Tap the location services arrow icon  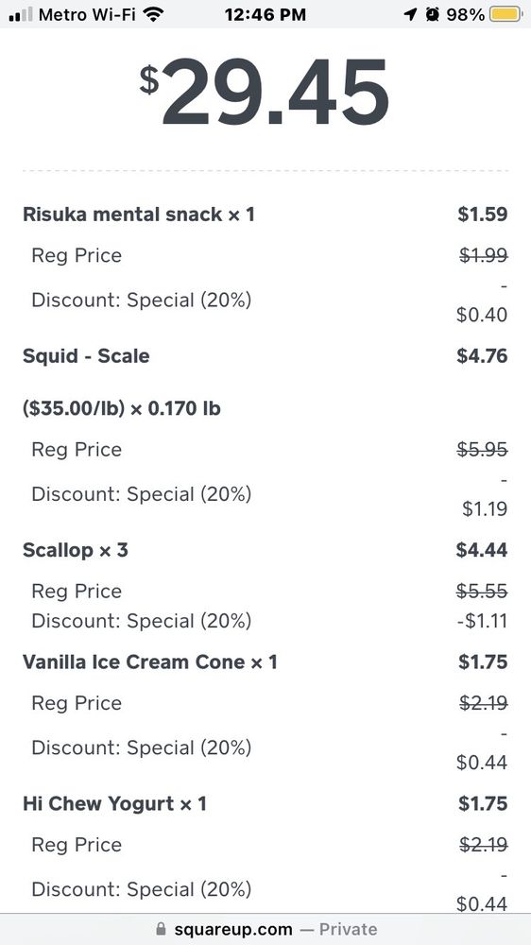410,14
